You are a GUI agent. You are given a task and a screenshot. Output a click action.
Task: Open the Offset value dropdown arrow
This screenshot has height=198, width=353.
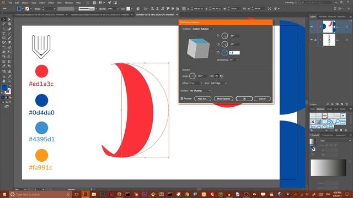(201, 83)
